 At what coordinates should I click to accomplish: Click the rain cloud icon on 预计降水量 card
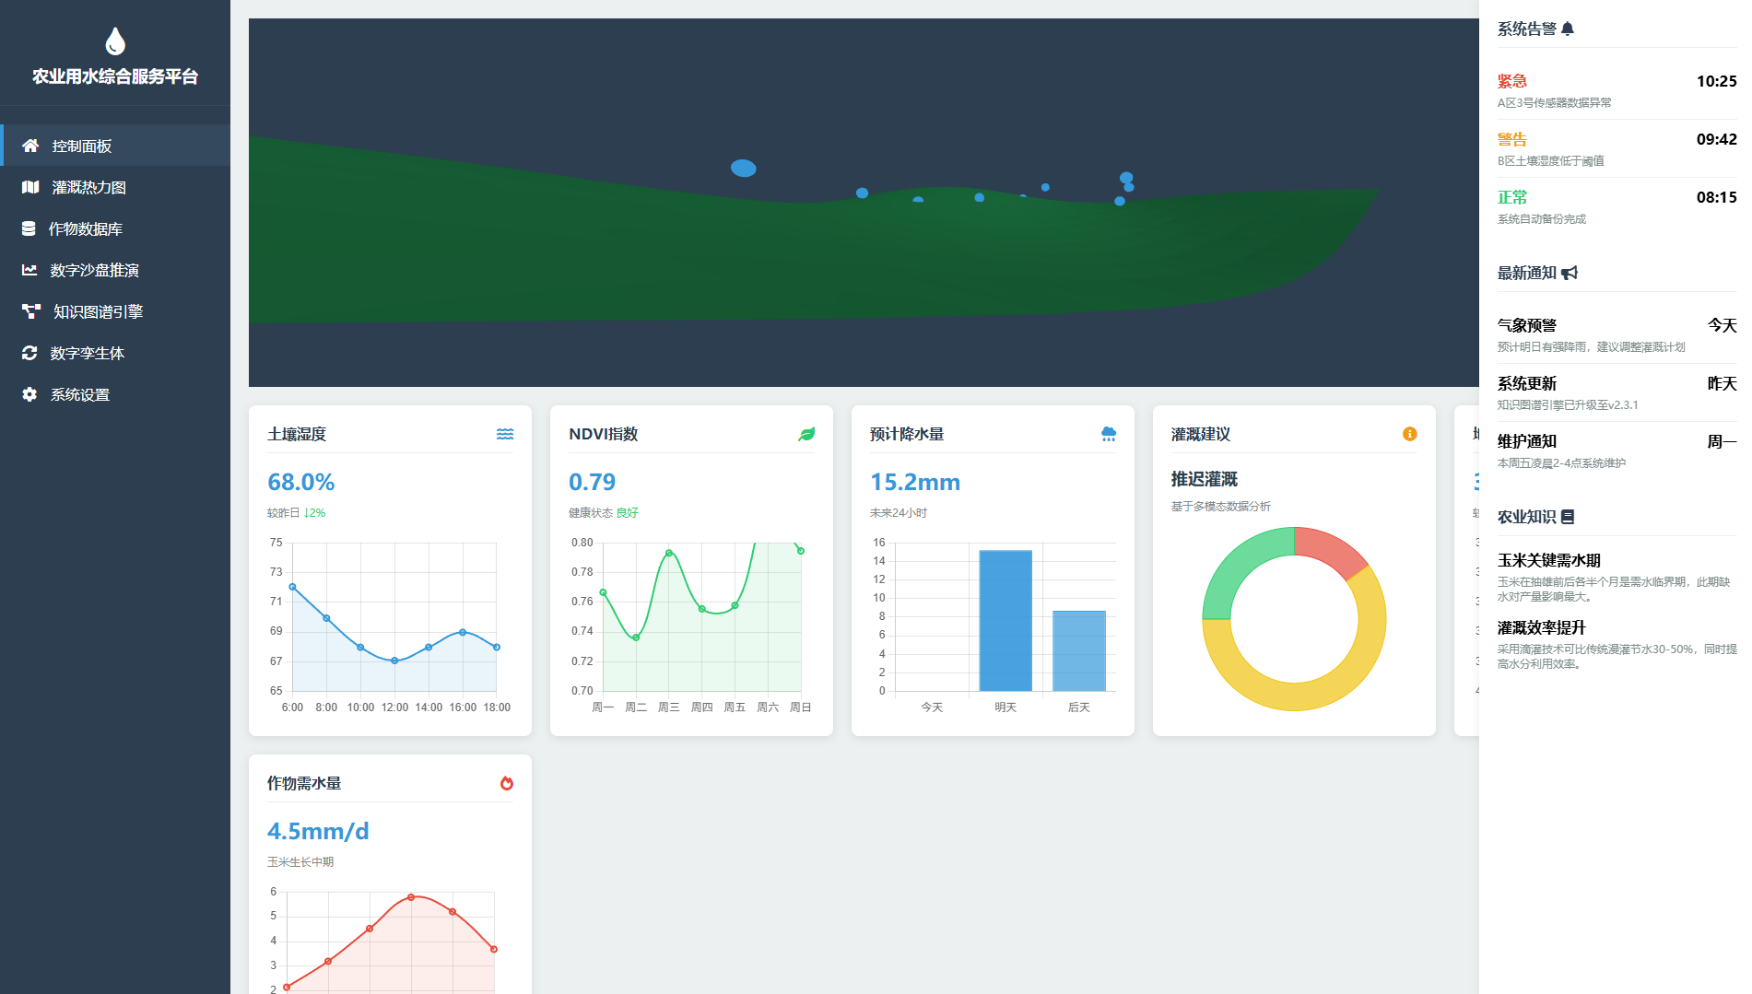pos(1108,434)
